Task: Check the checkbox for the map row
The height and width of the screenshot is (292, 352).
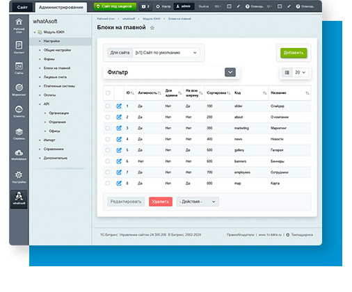Action: 108,184
